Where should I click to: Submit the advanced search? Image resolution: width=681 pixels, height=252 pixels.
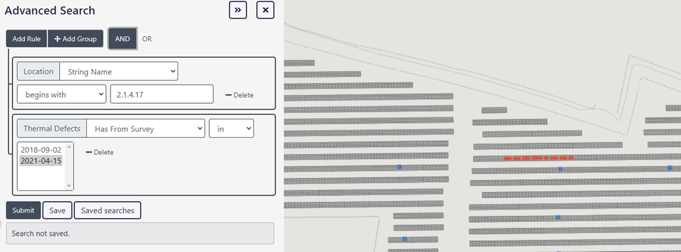(x=24, y=211)
